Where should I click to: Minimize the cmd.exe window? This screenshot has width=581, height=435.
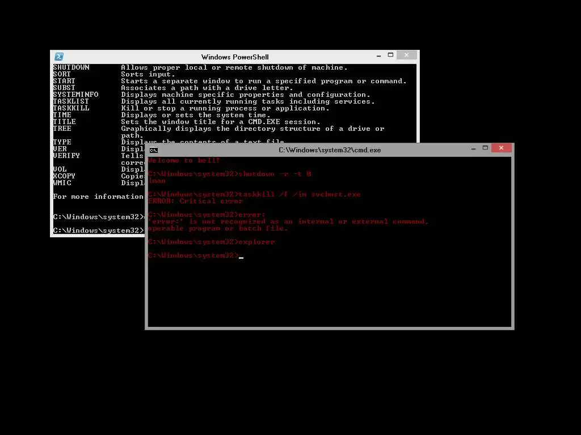pos(473,149)
